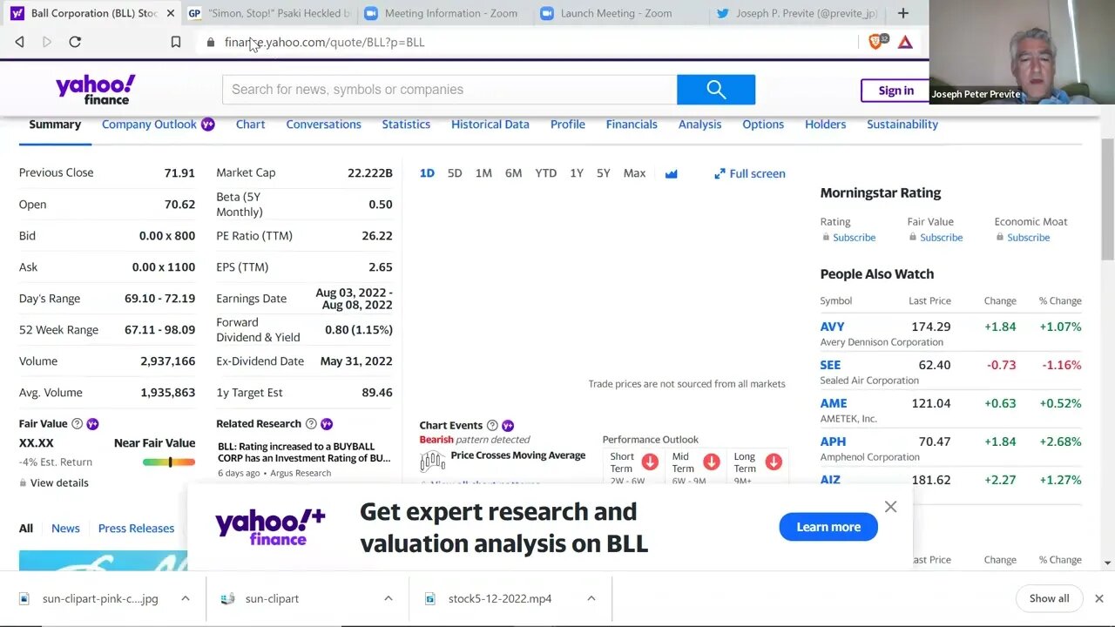This screenshot has width=1115, height=627.
Task: Select the Max chart range
Action: coord(634,173)
